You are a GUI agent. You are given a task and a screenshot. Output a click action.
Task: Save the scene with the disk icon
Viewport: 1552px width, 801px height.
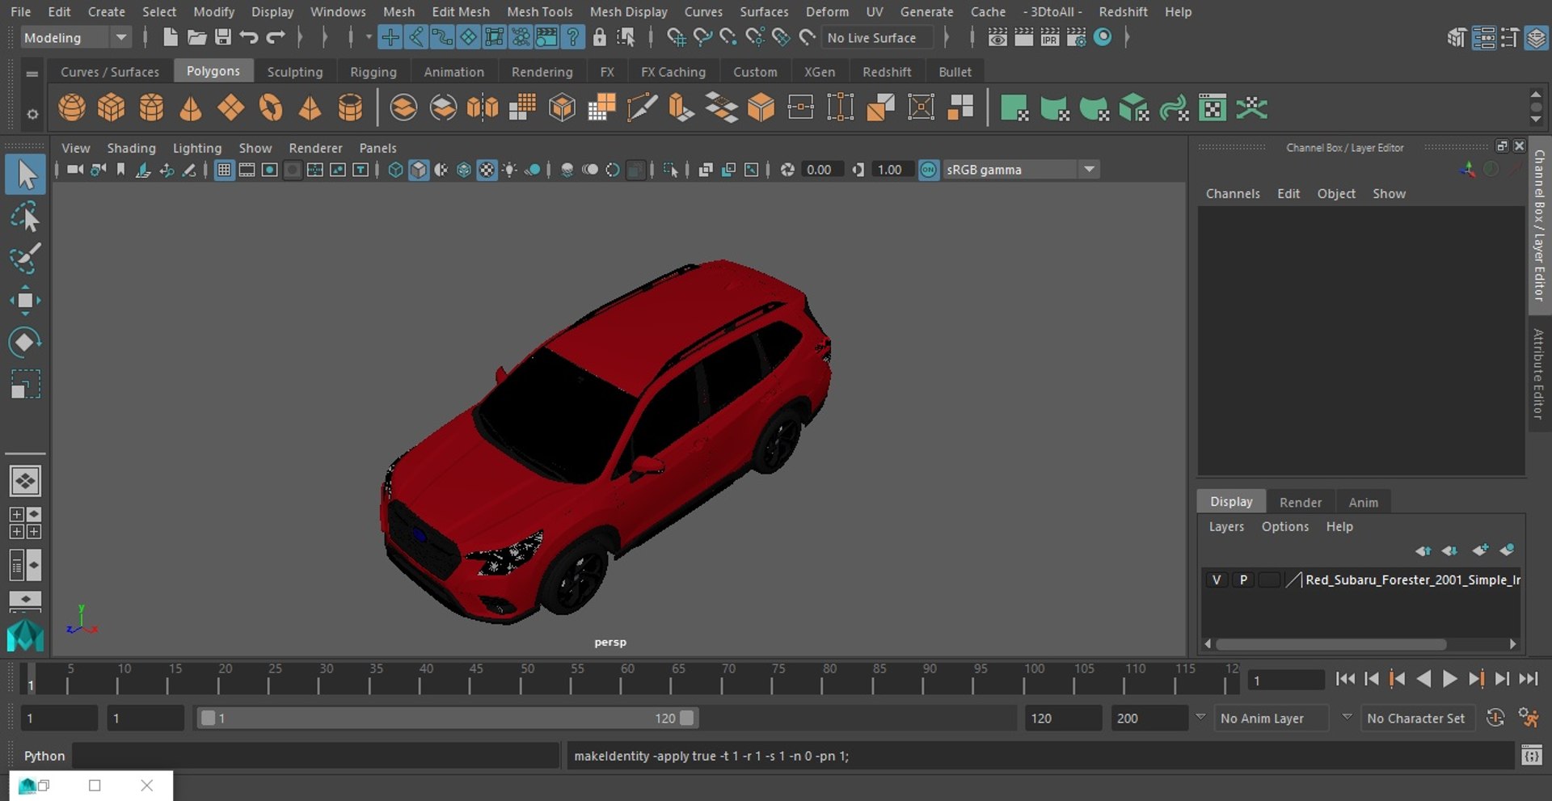click(x=223, y=37)
